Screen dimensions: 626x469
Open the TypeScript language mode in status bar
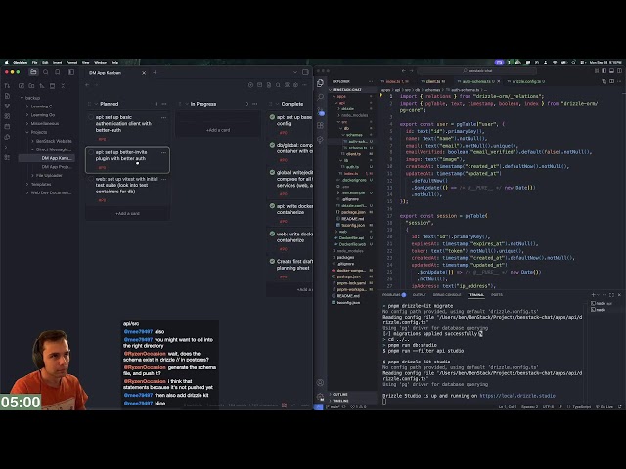click(x=582, y=406)
